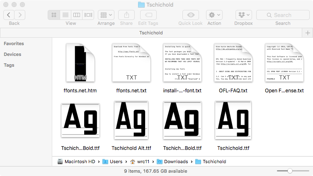This screenshot has height=176, width=313.
Task: Click Downloads in the path bar
Action: point(176,162)
